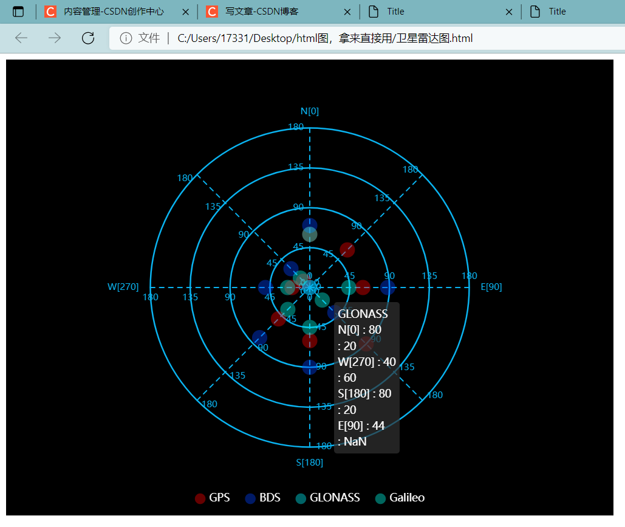Click the S[180] axis label
Screen dimensions: 625x527
[310, 463]
